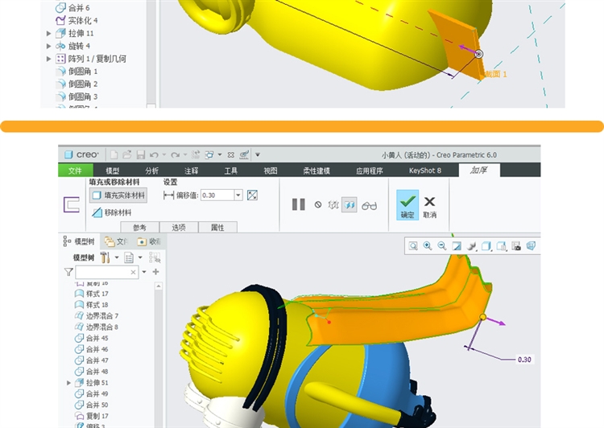
Task: Click the tree display list icon
Action: click(129, 257)
